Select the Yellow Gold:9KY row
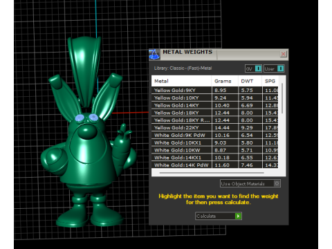 click(215, 91)
